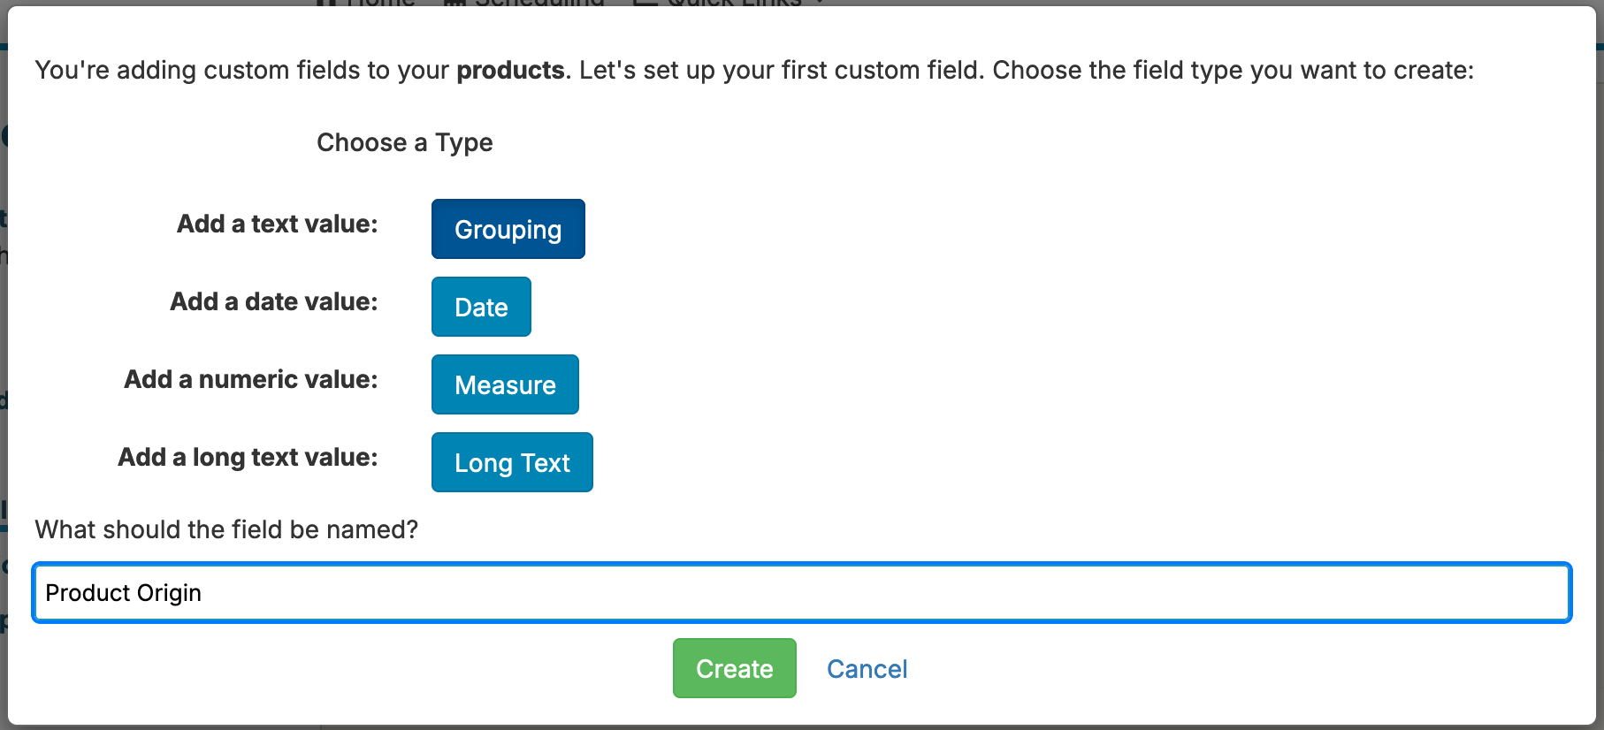Choose the button for adding a numeric value

[505, 384]
